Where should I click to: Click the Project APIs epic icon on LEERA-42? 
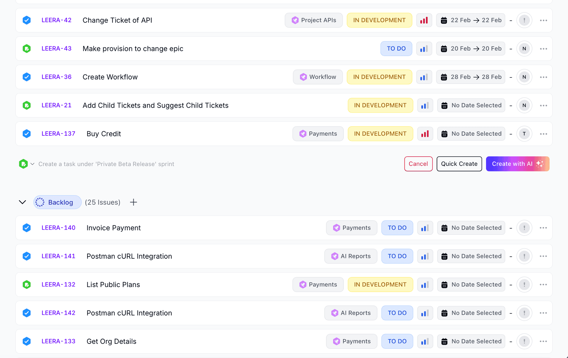click(x=295, y=20)
